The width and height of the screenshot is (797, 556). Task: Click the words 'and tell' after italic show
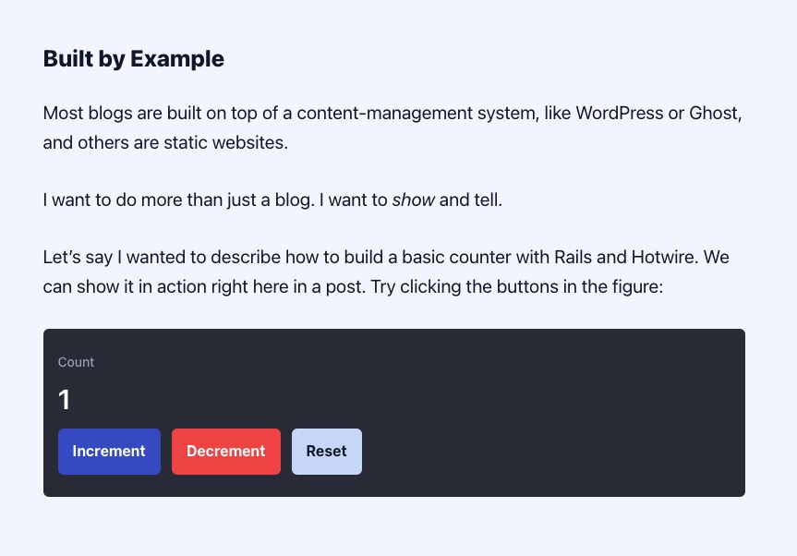471,199
